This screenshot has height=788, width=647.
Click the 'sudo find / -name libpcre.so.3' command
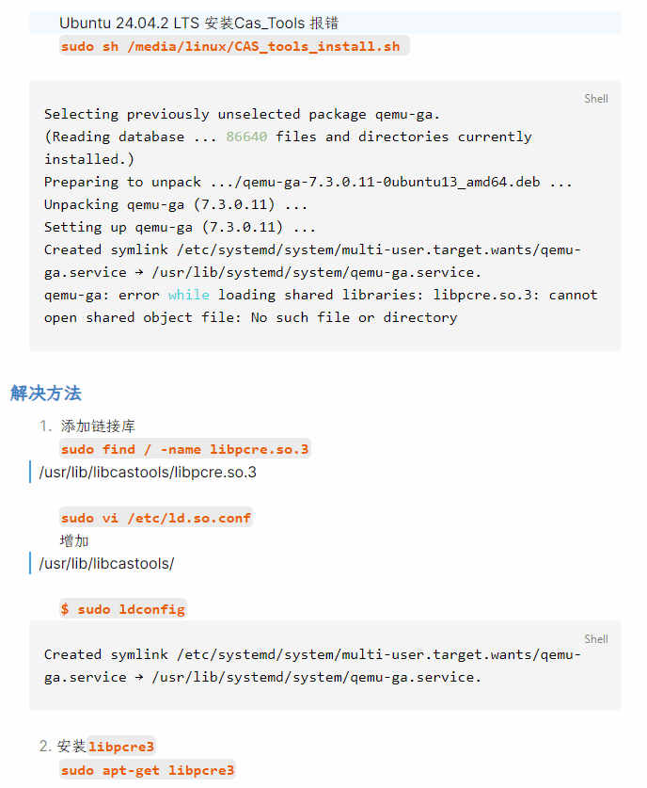coord(184,449)
